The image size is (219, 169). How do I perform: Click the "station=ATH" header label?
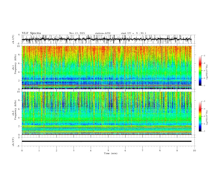pyautogui.click(x=103, y=33)
